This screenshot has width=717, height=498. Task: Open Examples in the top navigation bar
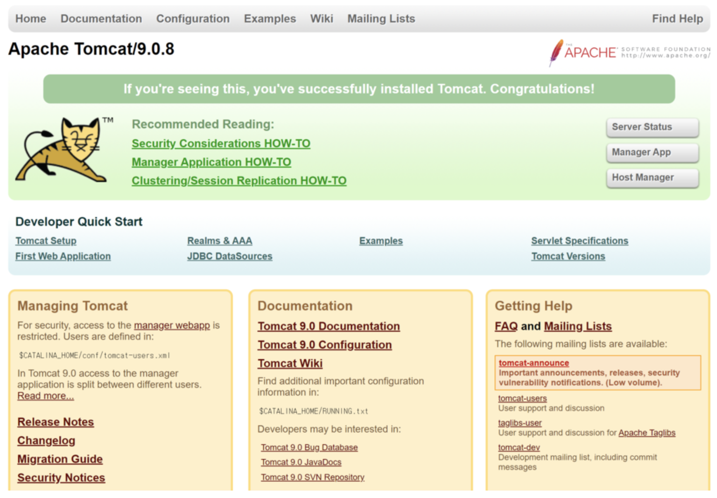[270, 19]
